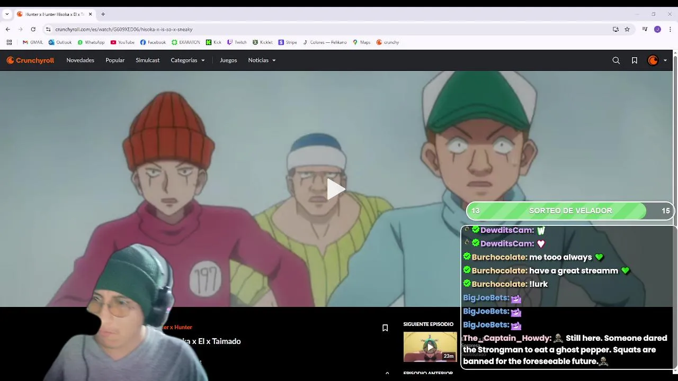Open the Kicklet bookmark
This screenshot has height=381, width=678.
[x=262, y=42]
